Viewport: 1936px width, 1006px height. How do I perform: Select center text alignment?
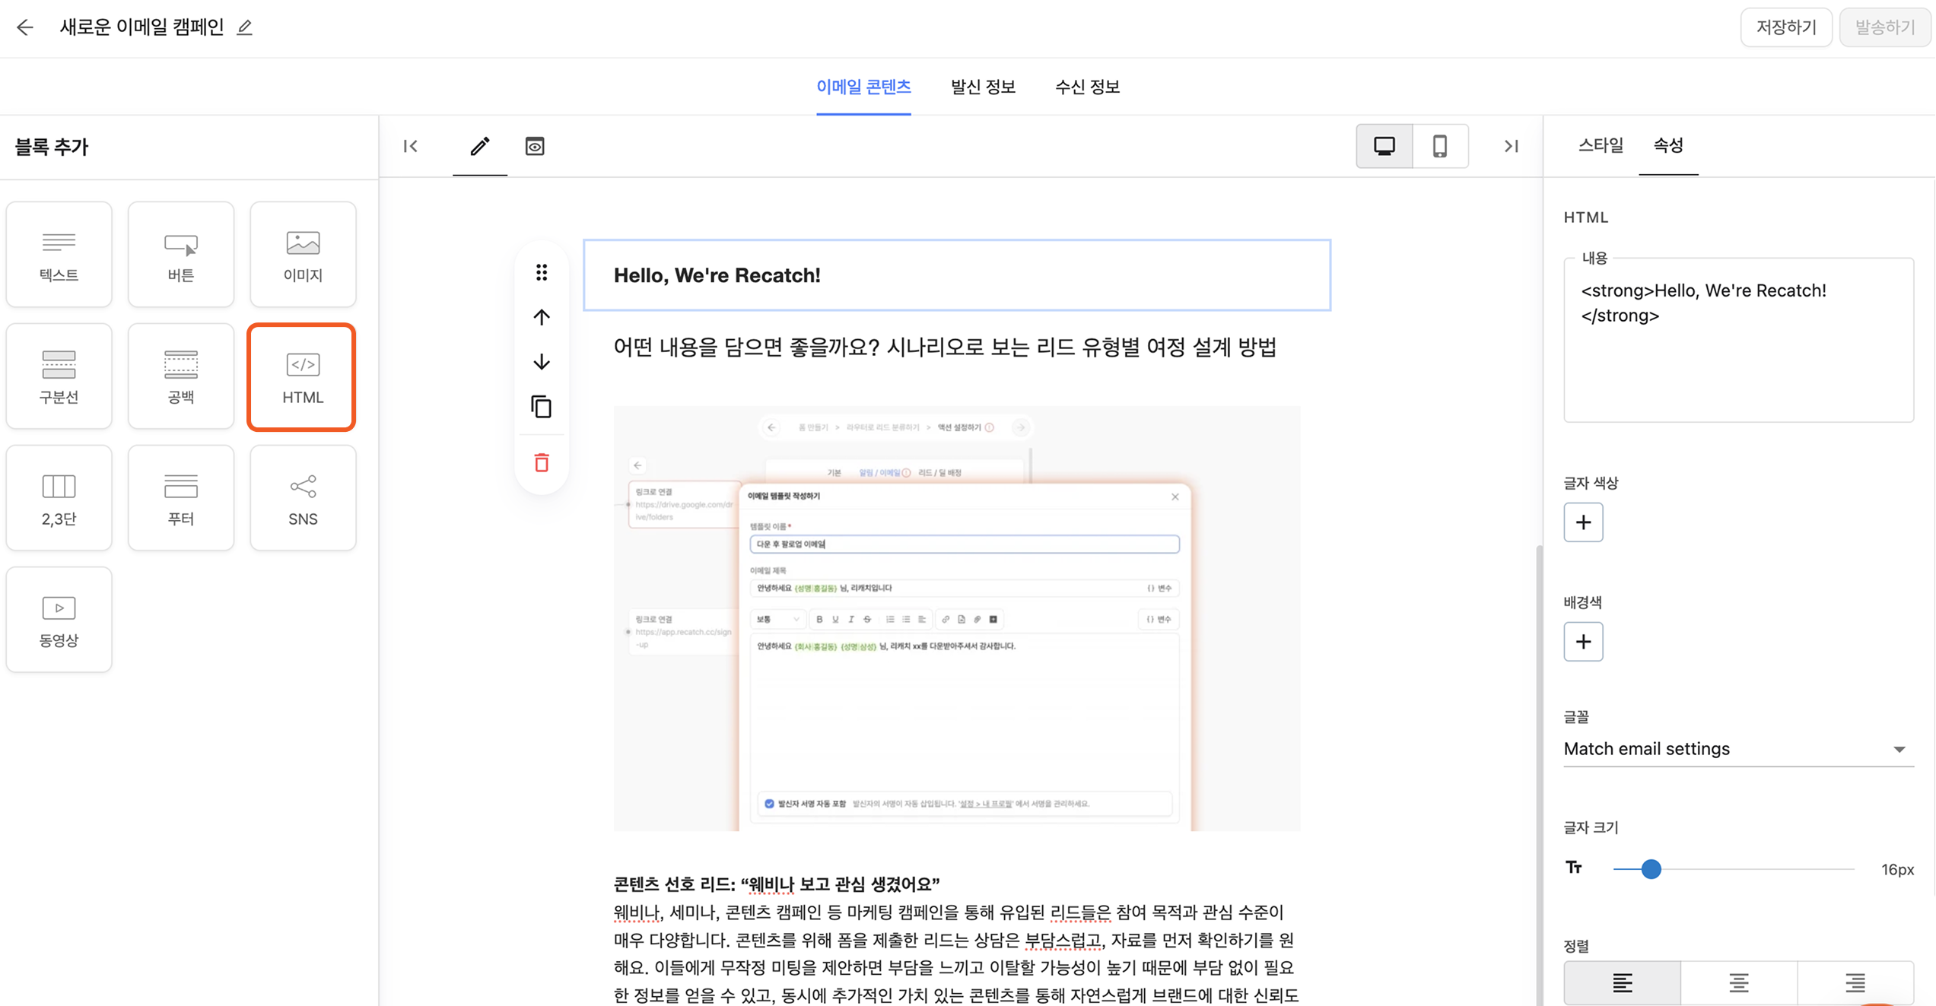pyautogui.click(x=1738, y=982)
